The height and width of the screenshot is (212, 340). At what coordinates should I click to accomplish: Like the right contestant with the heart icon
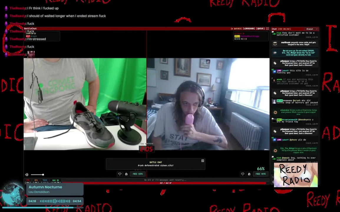coord(243,174)
